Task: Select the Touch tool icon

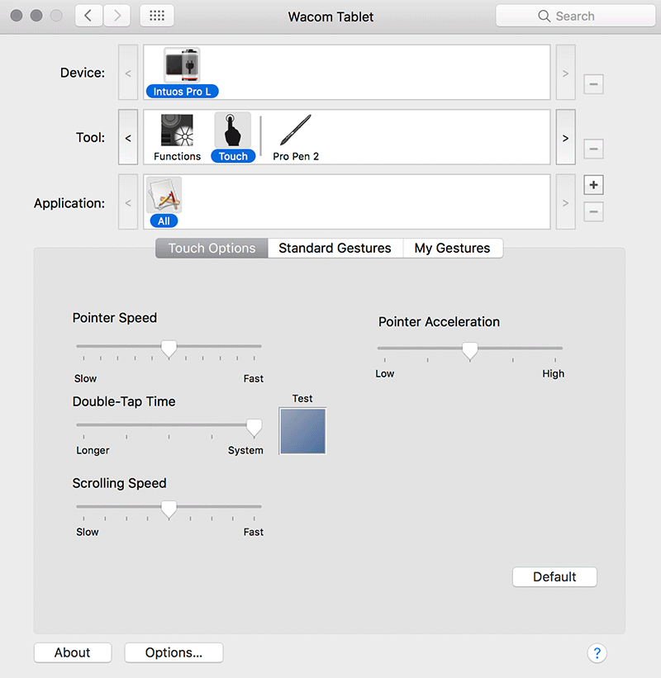Action: pyautogui.click(x=233, y=130)
